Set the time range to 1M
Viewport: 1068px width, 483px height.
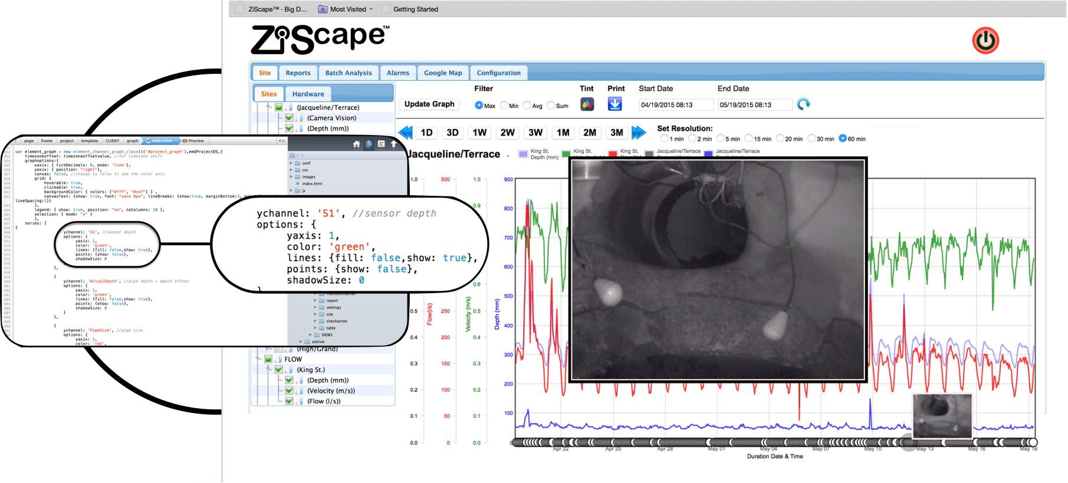point(563,132)
